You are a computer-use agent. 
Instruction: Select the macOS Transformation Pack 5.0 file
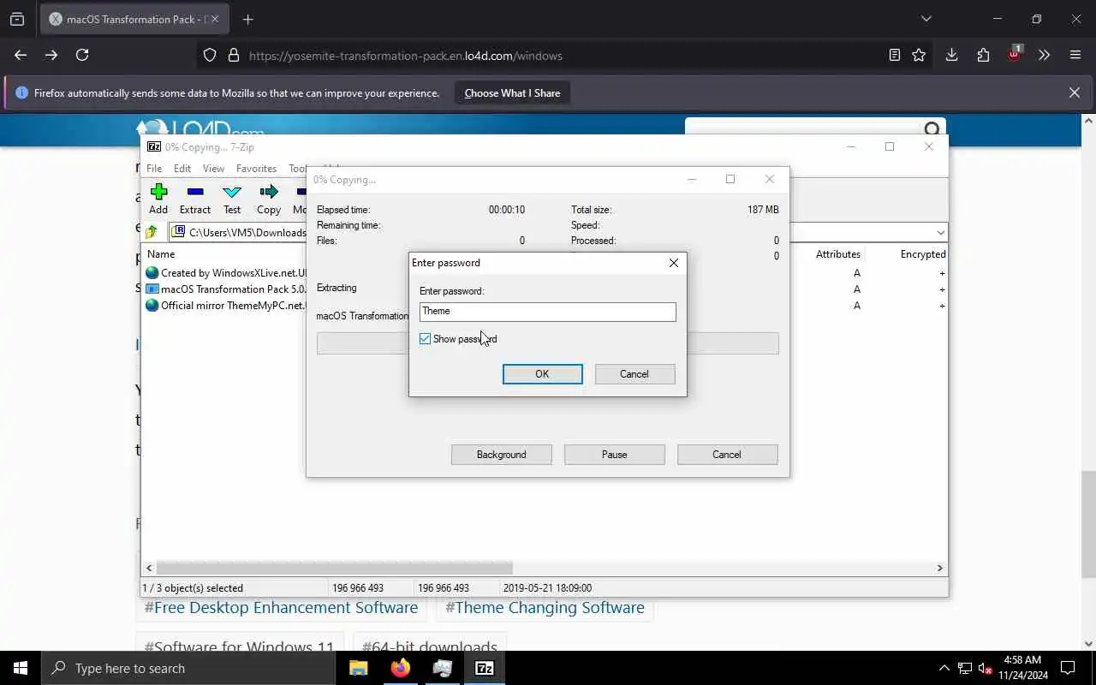(x=226, y=289)
